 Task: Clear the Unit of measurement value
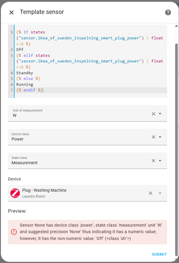pos(154,114)
